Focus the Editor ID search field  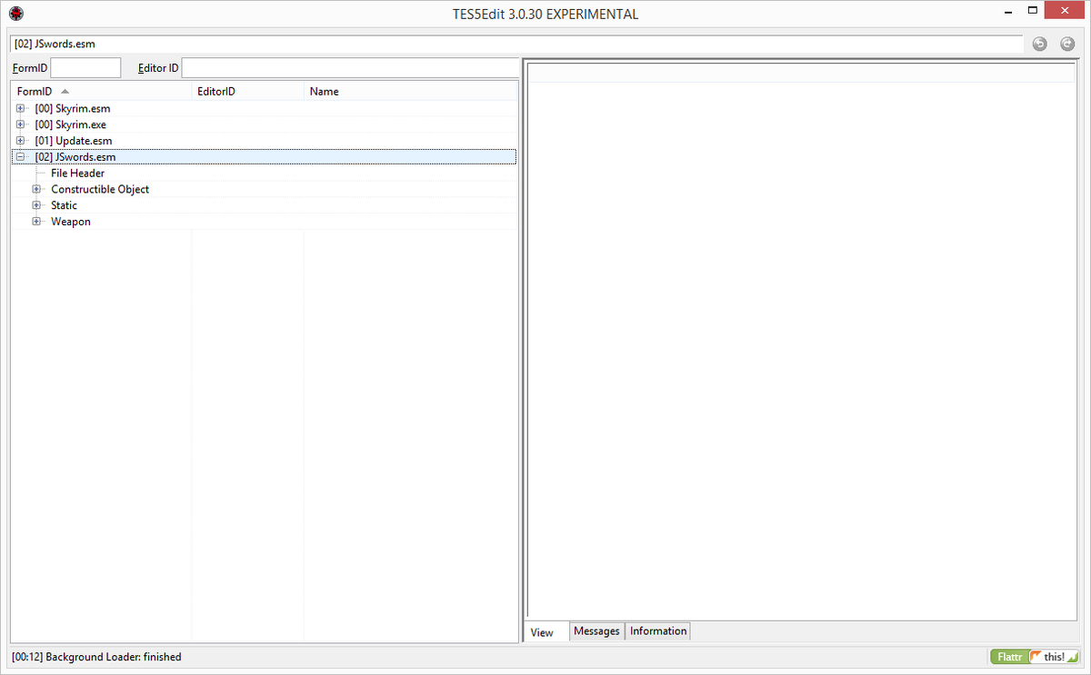[350, 68]
